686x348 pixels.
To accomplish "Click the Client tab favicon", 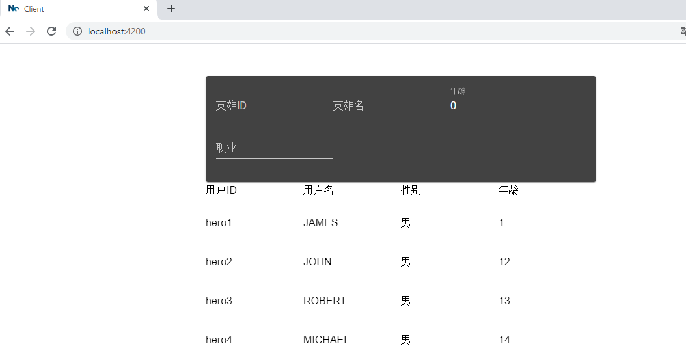I will coord(13,9).
